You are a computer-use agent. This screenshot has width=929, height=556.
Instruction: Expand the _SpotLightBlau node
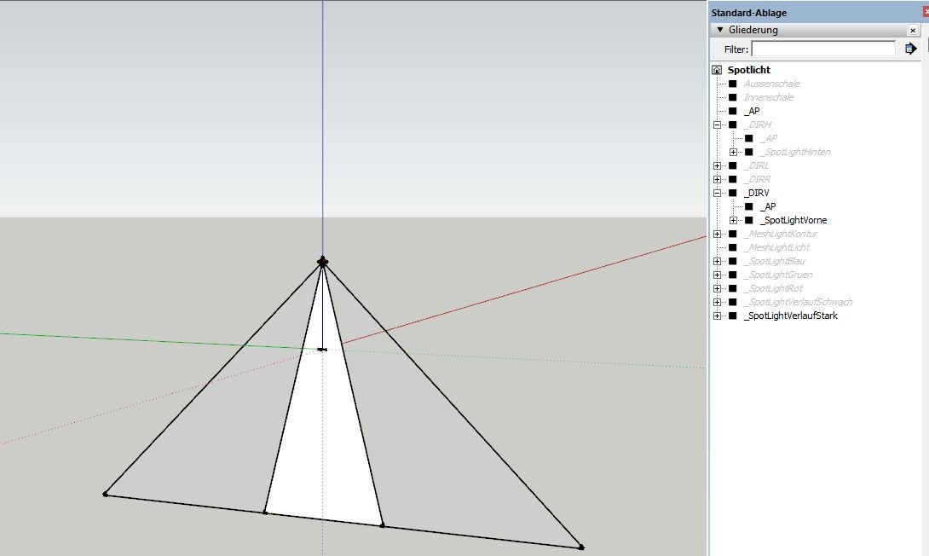[x=717, y=261]
